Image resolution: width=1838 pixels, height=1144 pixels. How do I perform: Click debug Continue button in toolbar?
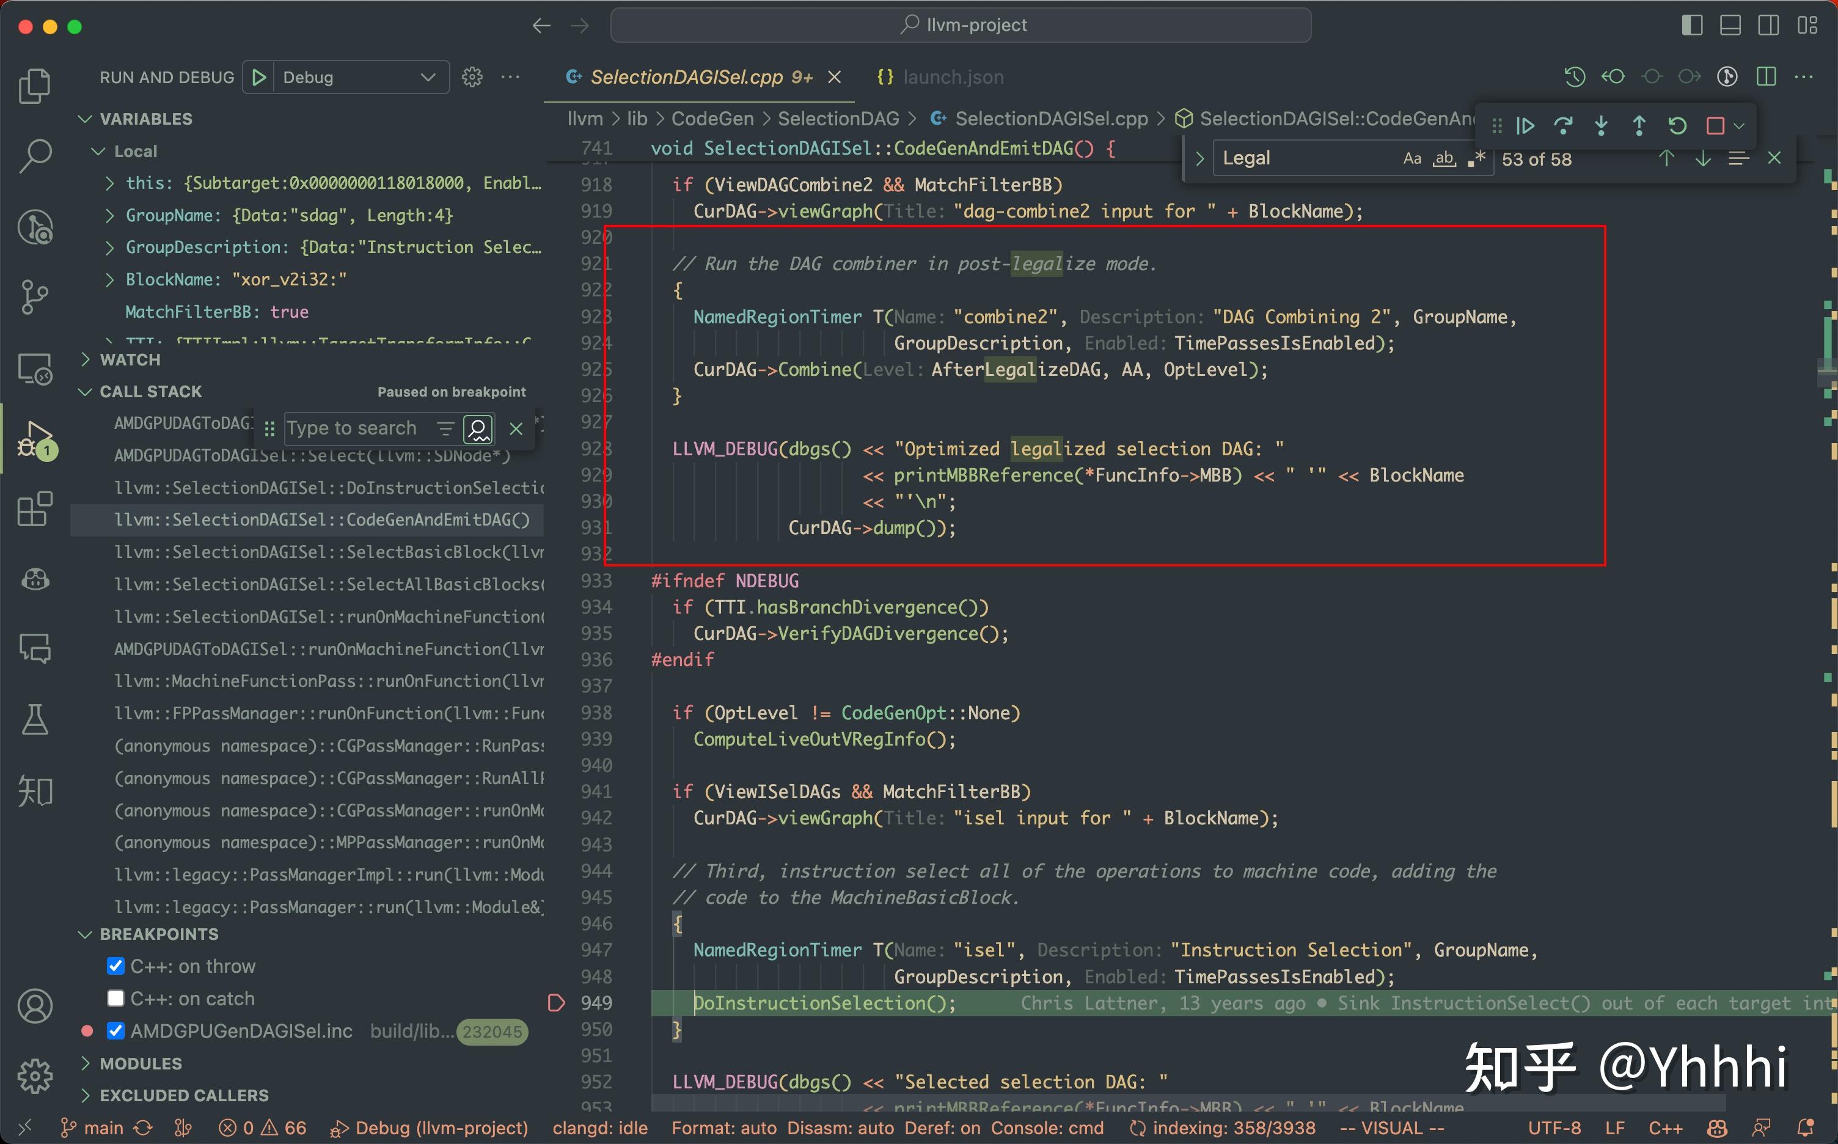[1525, 126]
